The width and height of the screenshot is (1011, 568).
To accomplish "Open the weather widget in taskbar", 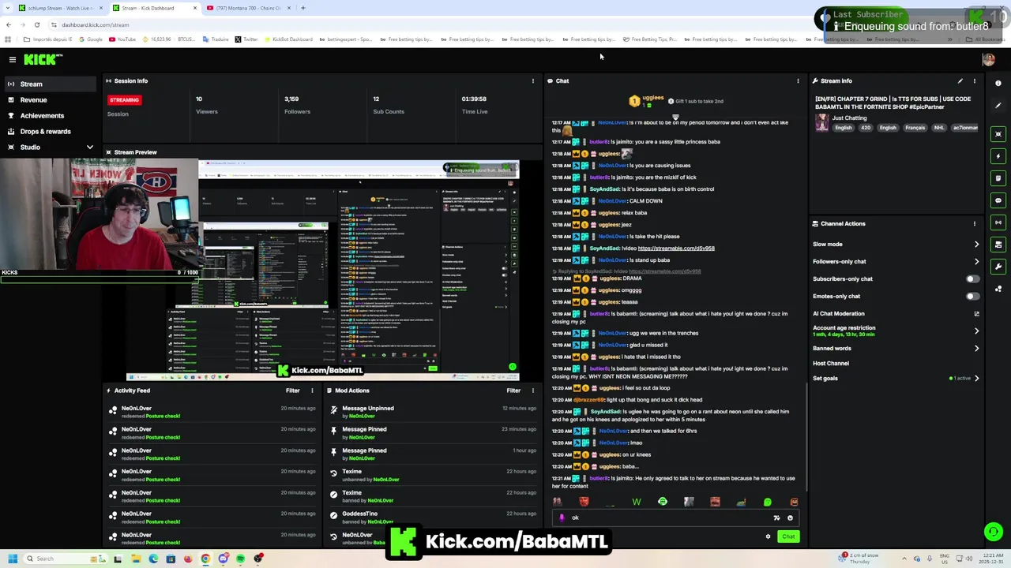I will [x=860, y=559].
